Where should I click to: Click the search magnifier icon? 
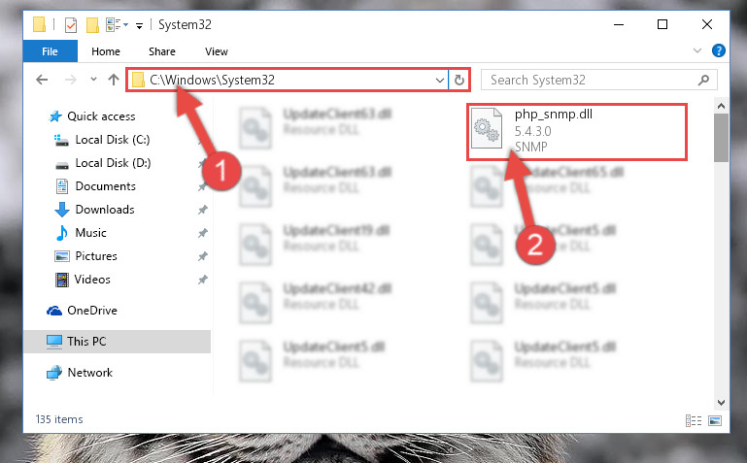[x=703, y=80]
